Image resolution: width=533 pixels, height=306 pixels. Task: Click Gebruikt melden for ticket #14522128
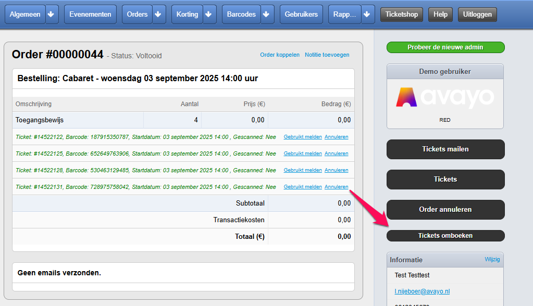(x=303, y=170)
